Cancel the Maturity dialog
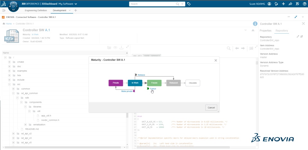Screen dimensions: 308x150 point(211,107)
